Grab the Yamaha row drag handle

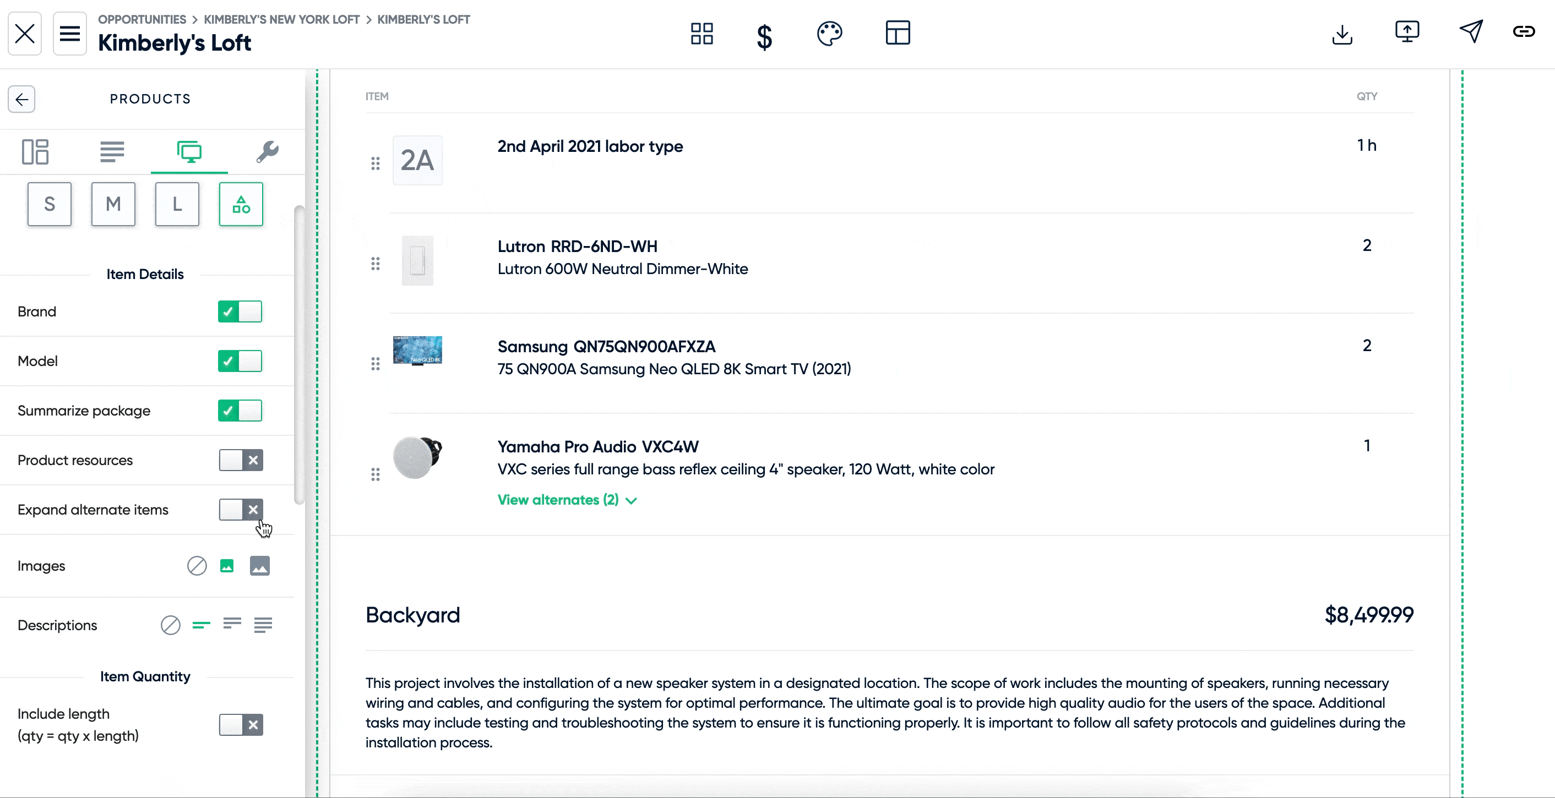tap(376, 475)
